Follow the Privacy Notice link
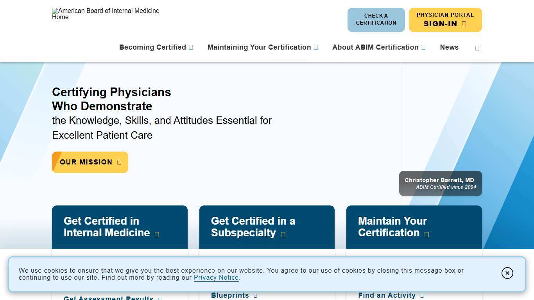 (x=216, y=278)
